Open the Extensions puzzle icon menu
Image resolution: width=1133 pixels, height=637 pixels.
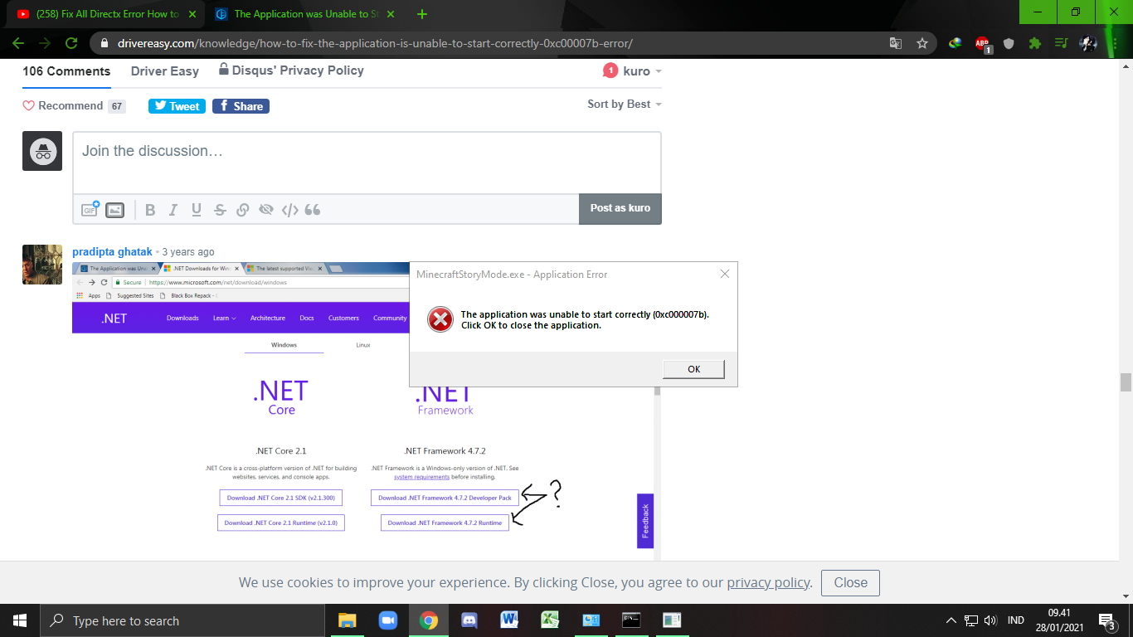pyautogui.click(x=1034, y=43)
